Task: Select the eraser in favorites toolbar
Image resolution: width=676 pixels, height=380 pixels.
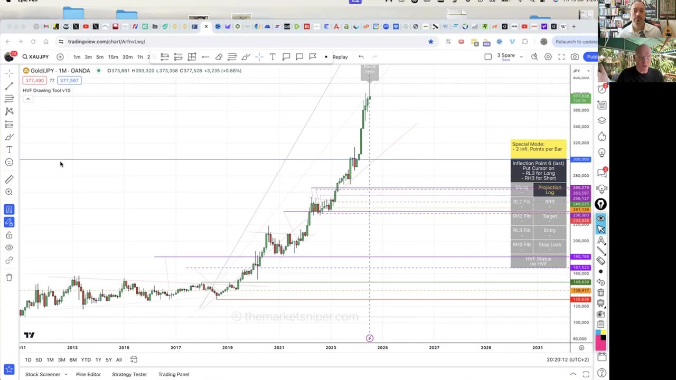Action: pyautogui.click(x=219, y=57)
